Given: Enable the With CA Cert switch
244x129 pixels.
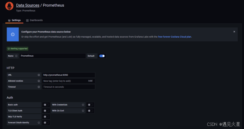Looking at the screenshot, I should pyautogui.click(x=90, y=111).
